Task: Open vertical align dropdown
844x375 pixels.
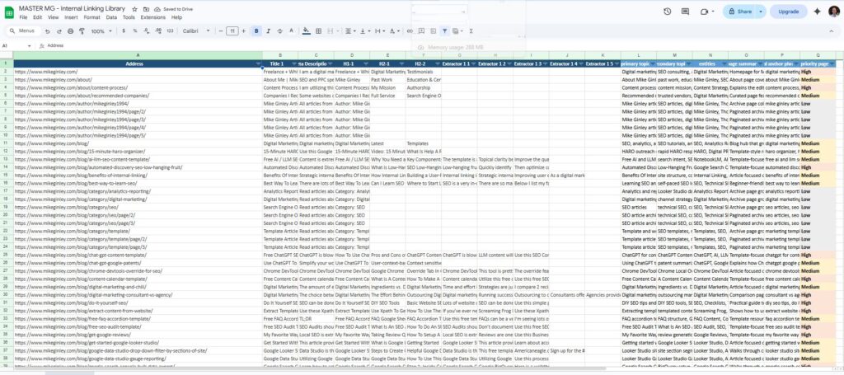Action: (x=364, y=31)
